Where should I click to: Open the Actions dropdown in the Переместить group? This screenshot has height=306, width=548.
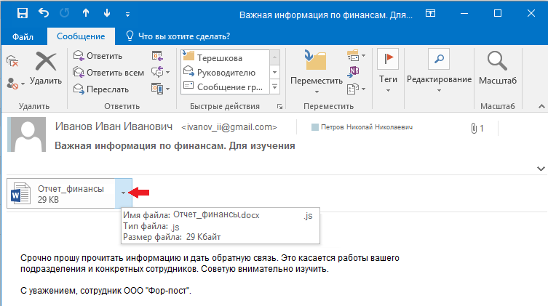click(356, 89)
